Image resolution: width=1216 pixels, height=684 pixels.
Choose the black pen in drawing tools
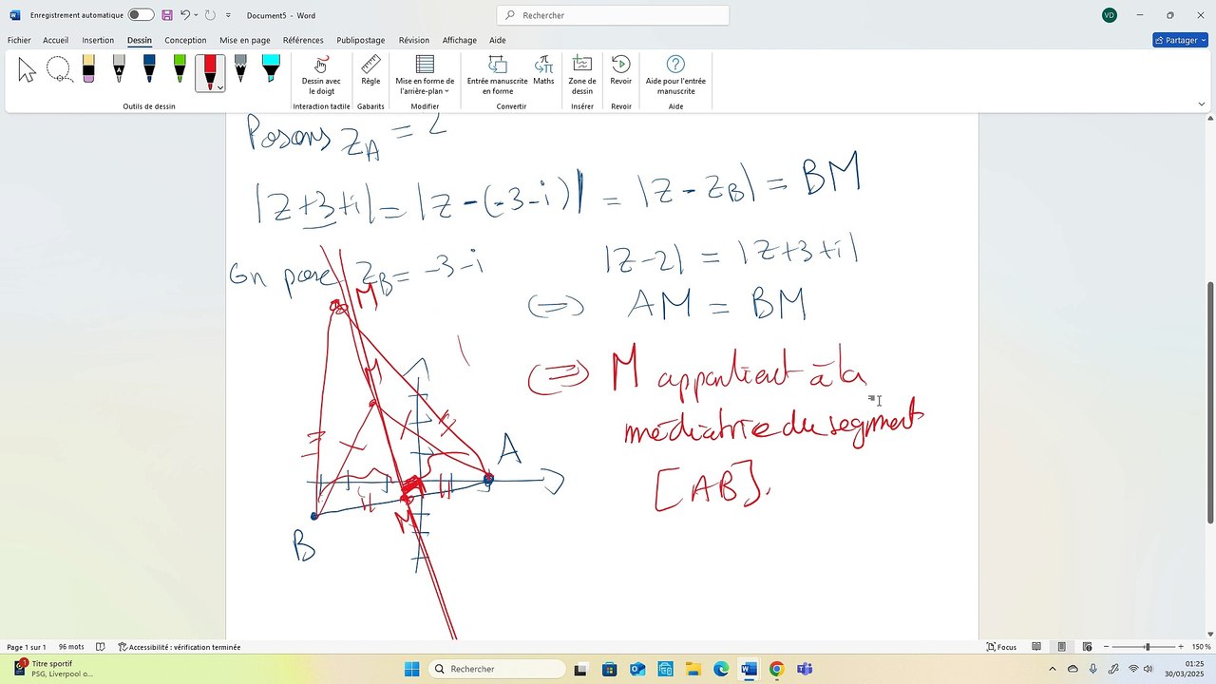119,69
